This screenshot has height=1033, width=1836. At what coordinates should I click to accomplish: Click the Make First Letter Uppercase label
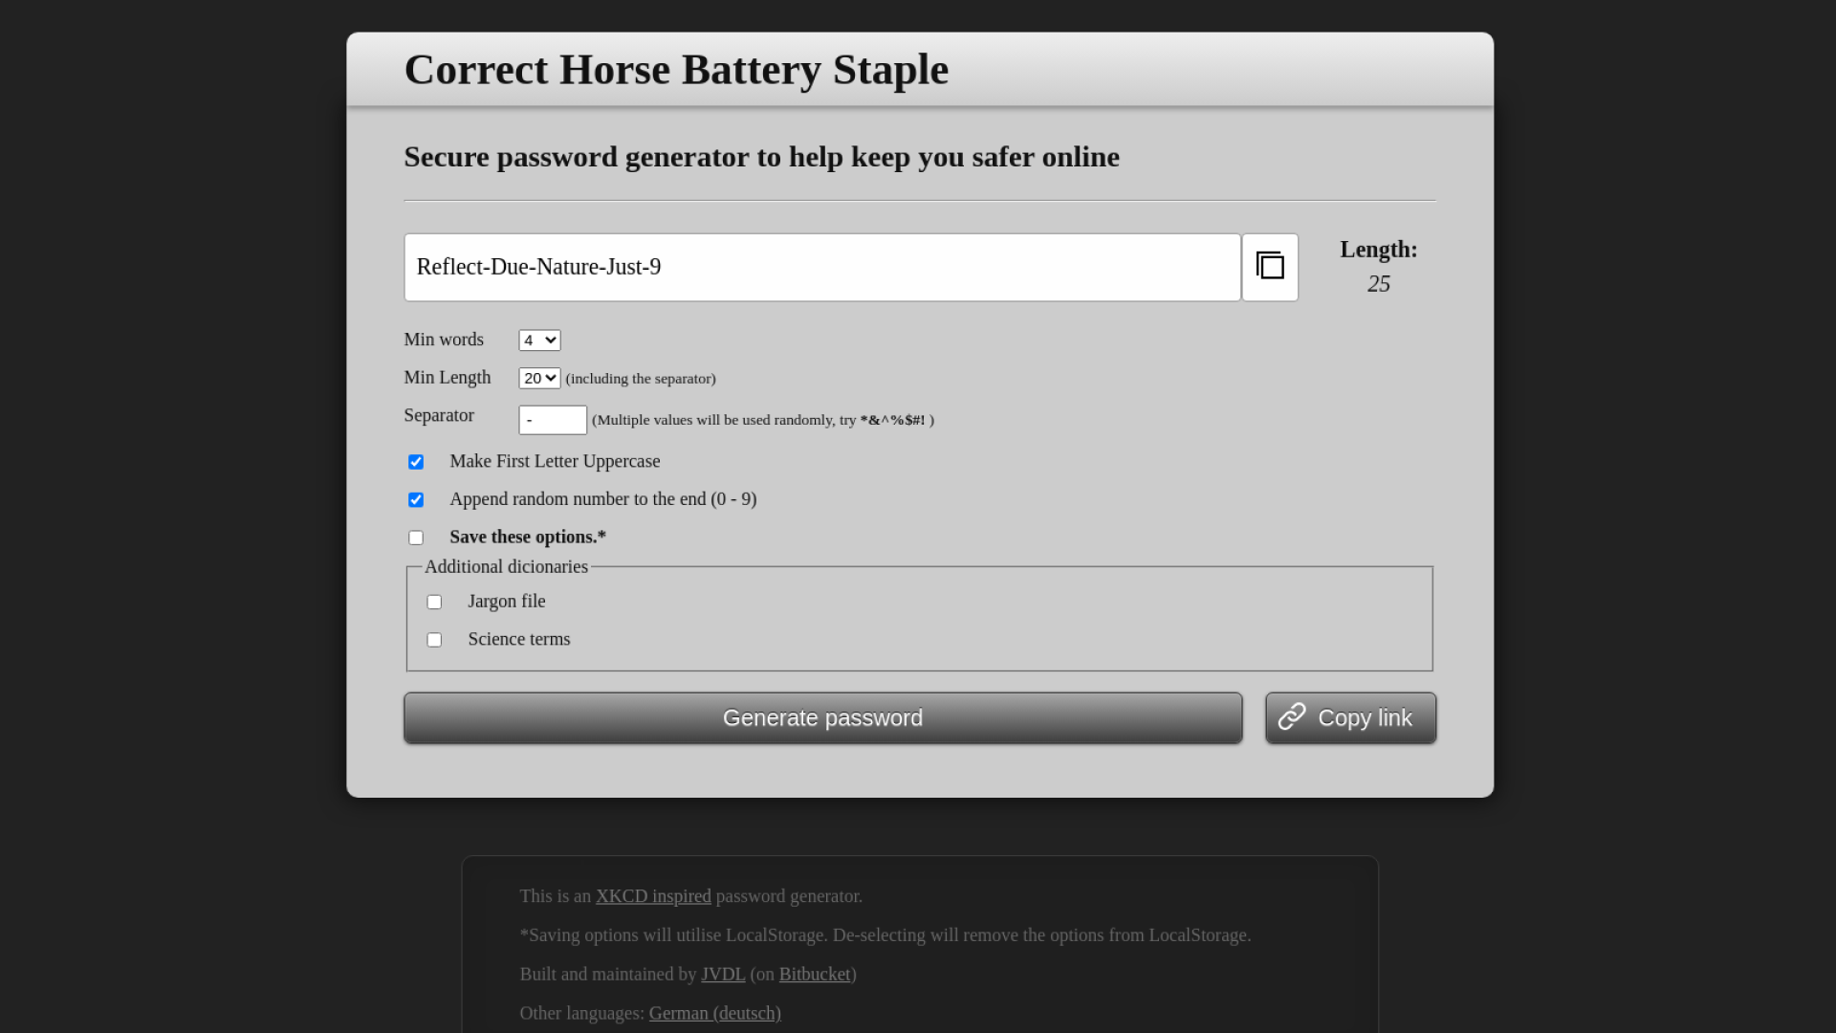555,461
